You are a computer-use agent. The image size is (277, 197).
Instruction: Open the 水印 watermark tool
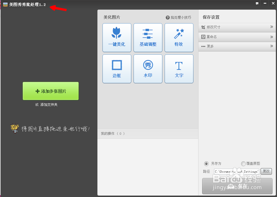click(148, 69)
